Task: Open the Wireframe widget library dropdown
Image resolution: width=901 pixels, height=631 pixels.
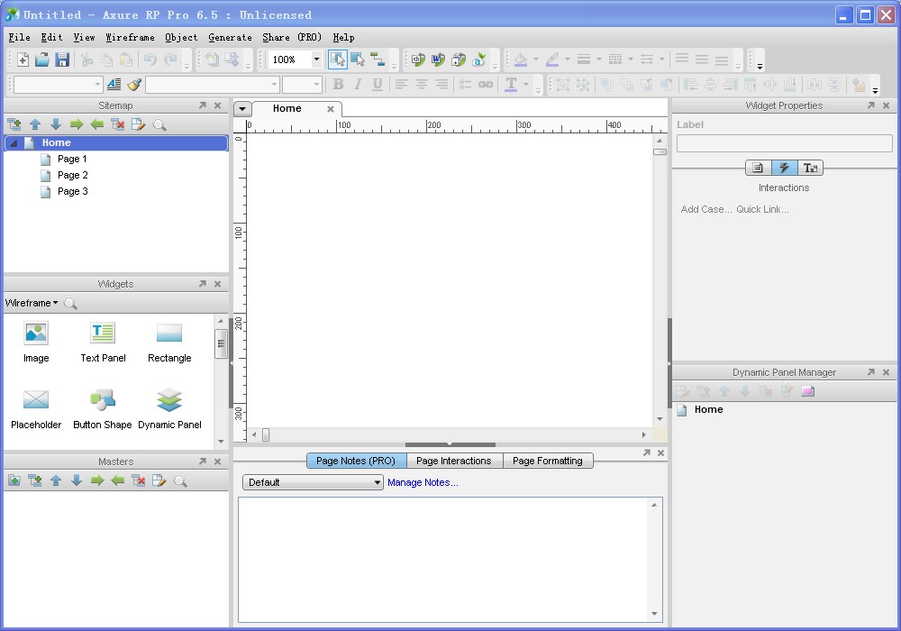Action: pos(32,304)
